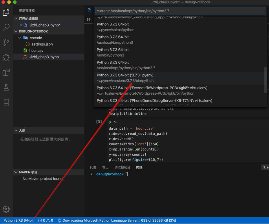Open the Notebook/bookmark view icon in activity bar
Image resolution: width=269 pixels, height=224 pixels.
coord(6,102)
